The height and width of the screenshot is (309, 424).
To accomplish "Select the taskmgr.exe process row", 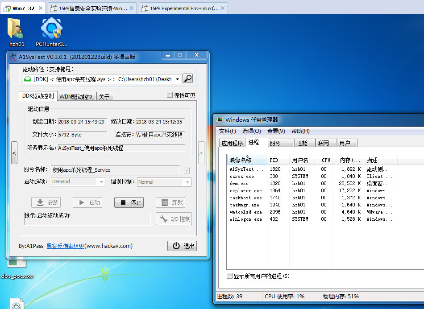I will 312,205.
